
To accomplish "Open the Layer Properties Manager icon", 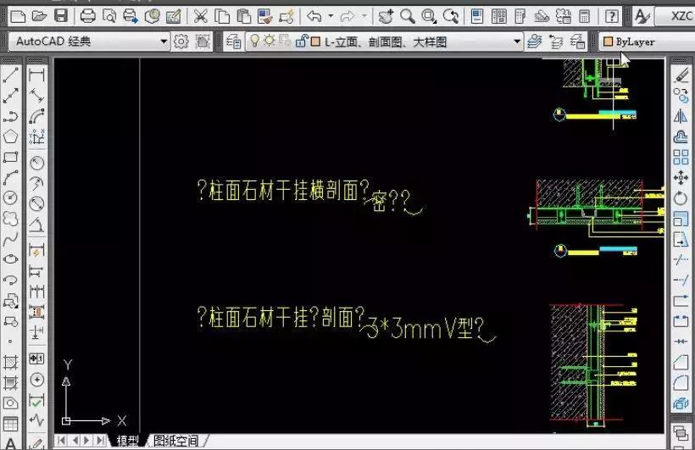I will [x=234, y=42].
